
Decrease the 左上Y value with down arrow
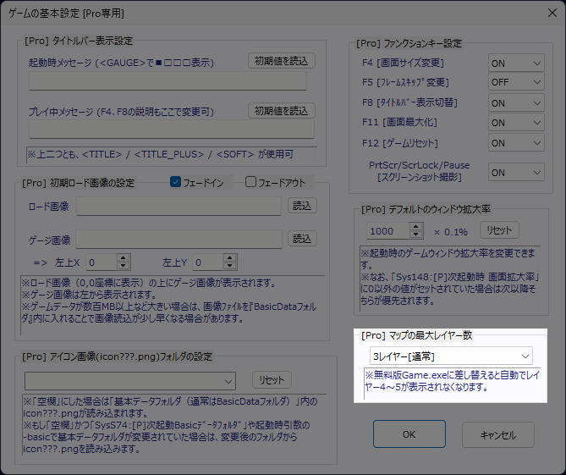tap(231, 268)
